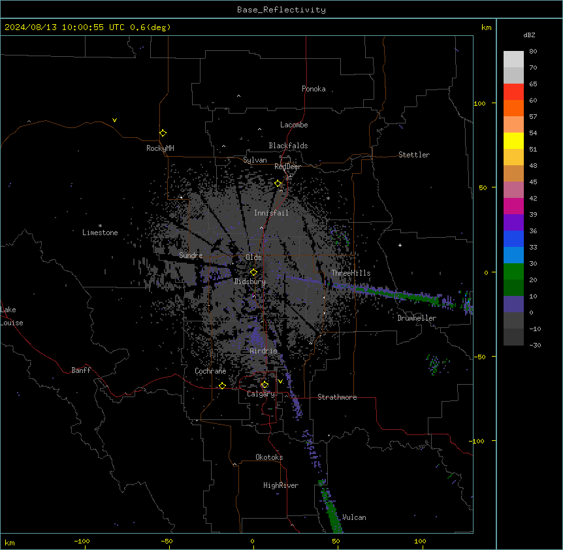Click the 80 value on dBZ scale

(533, 51)
